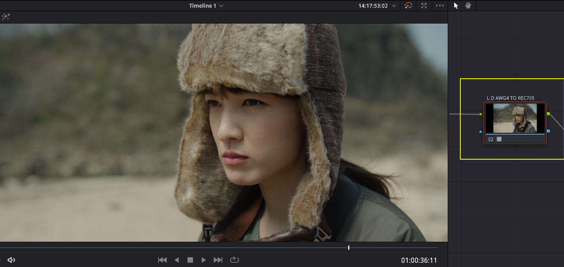Select the hand pan tool
Image resolution: width=564 pixels, height=267 pixels.
468,6
